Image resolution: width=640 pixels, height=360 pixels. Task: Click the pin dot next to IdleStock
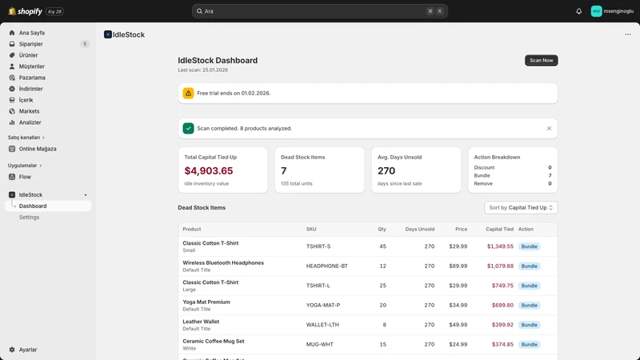coord(86,195)
